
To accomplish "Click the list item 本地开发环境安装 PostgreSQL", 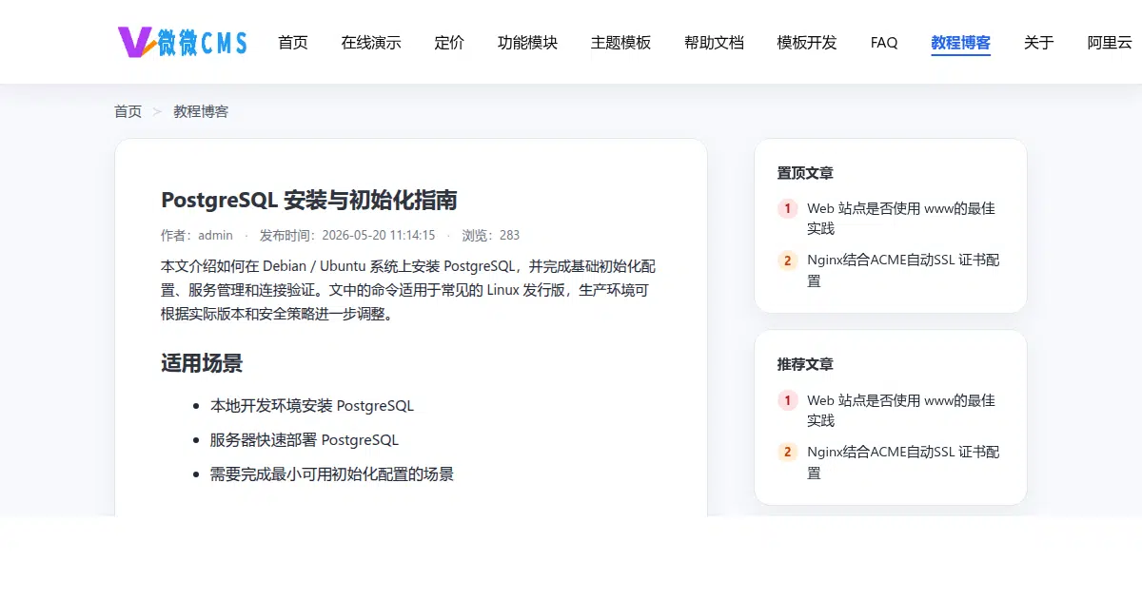I will 312,406.
